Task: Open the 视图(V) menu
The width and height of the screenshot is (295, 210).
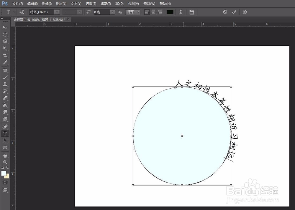Action: pyautogui.click(x=133, y=4)
